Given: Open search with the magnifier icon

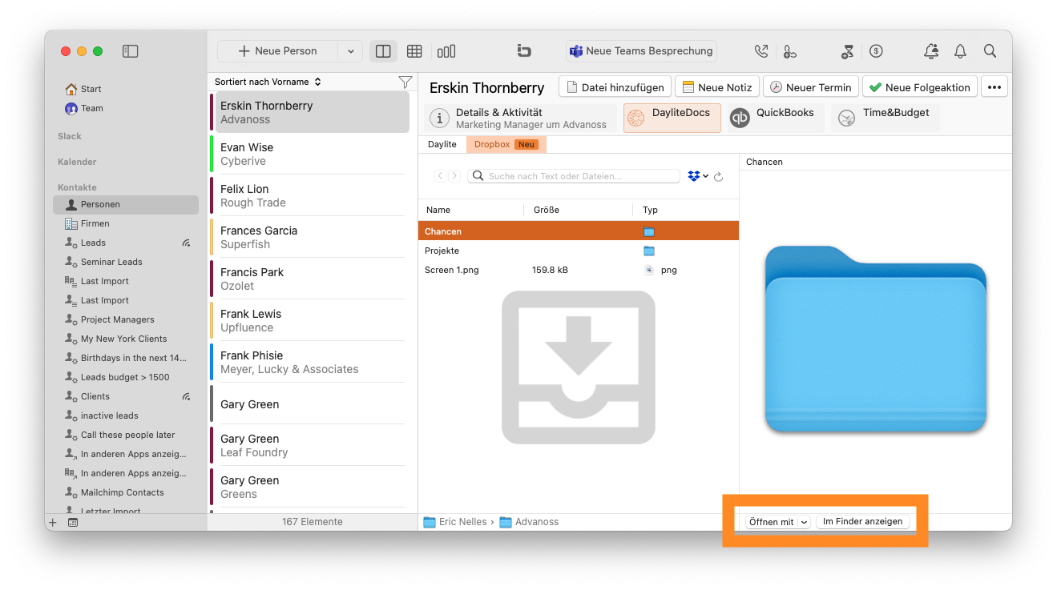Looking at the screenshot, I should pos(990,51).
